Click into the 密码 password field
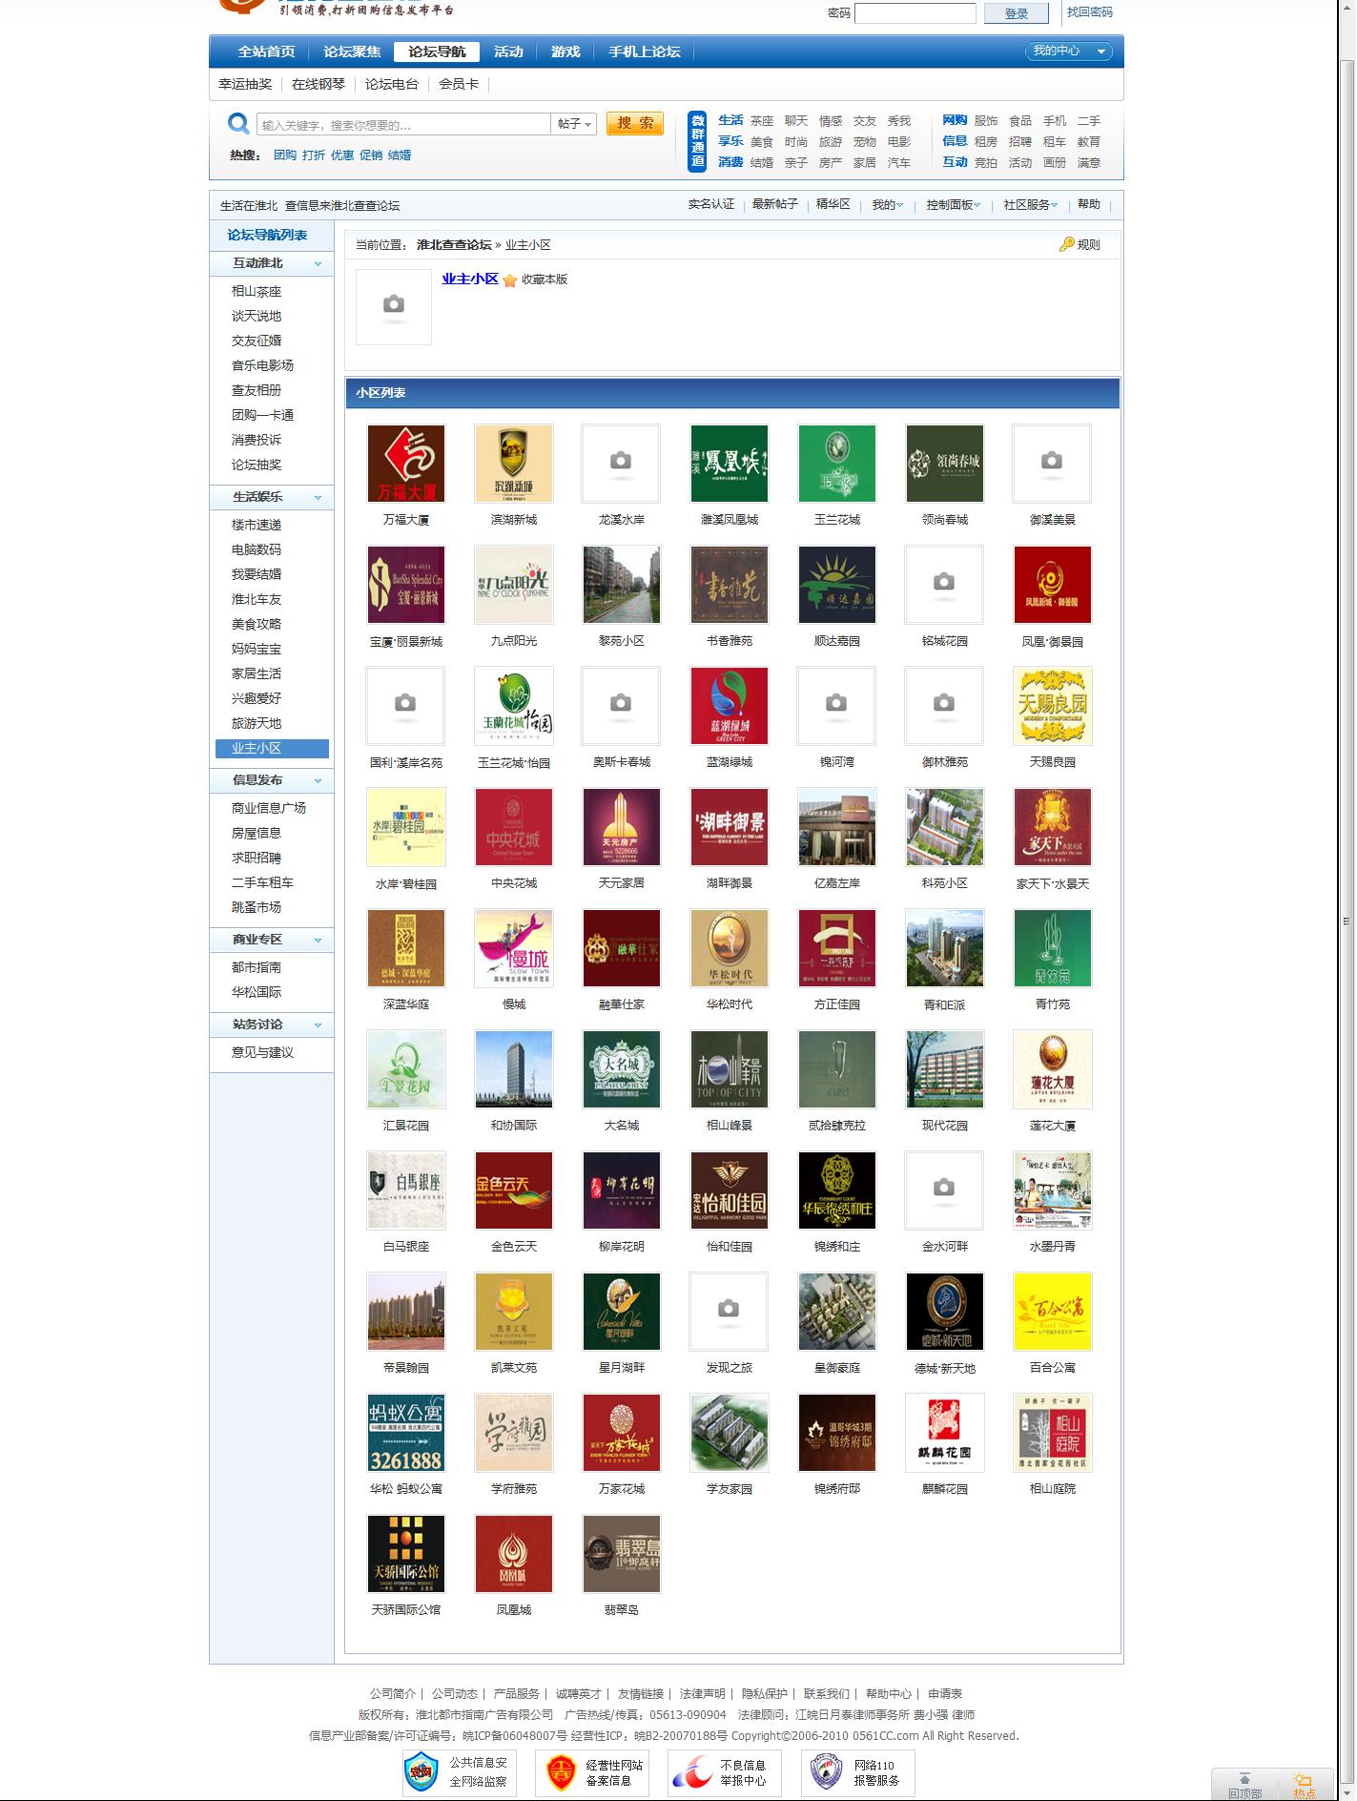Screen dimensions: 1357x1801 click(915, 13)
